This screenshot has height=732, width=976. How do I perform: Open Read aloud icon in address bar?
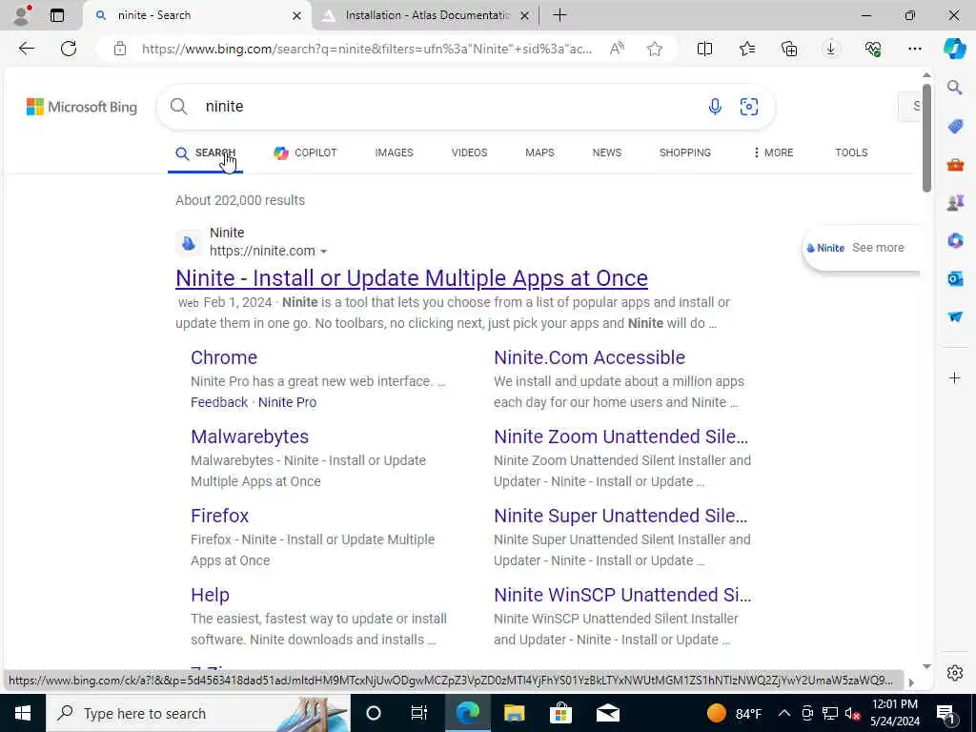click(x=617, y=49)
